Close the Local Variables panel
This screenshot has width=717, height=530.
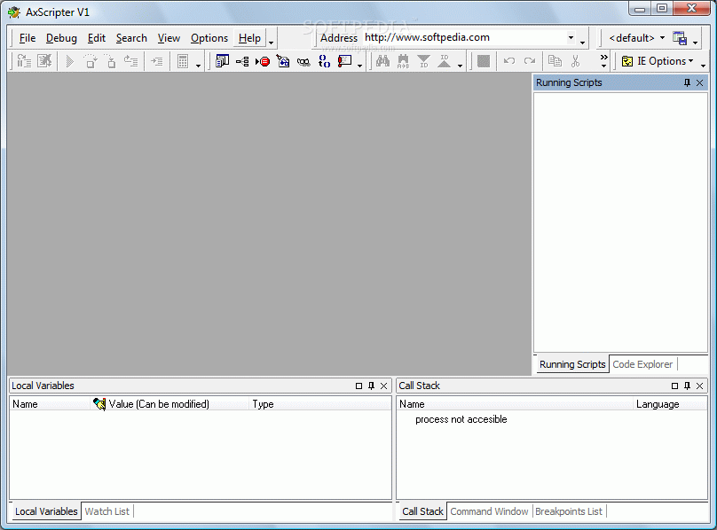[x=383, y=386]
